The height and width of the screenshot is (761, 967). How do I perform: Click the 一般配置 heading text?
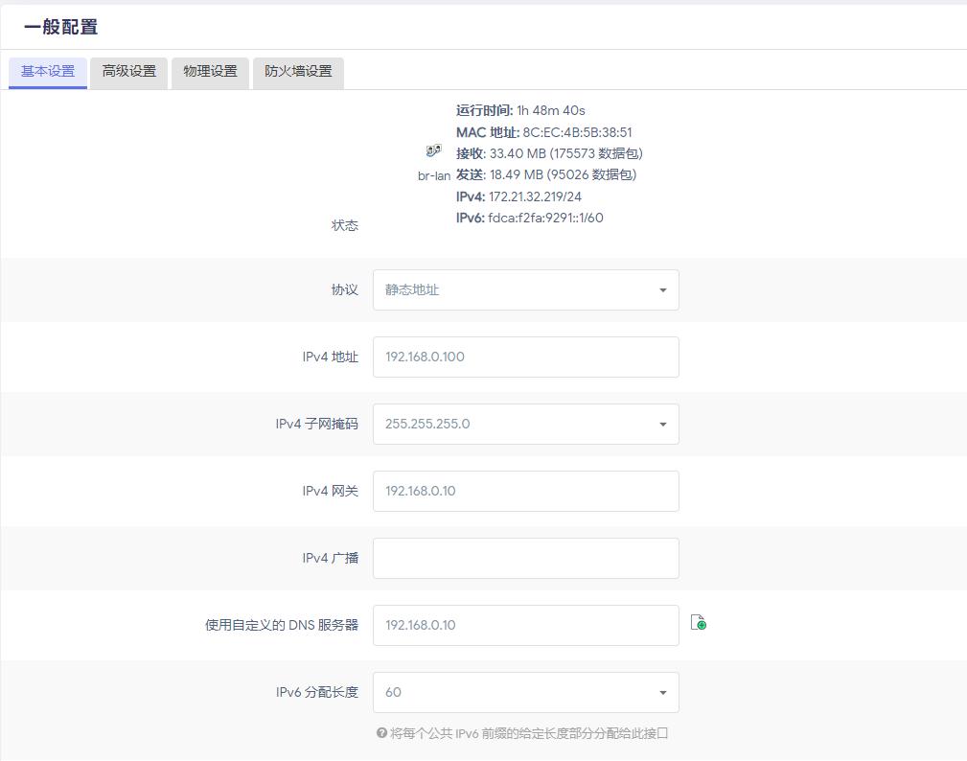tap(61, 27)
